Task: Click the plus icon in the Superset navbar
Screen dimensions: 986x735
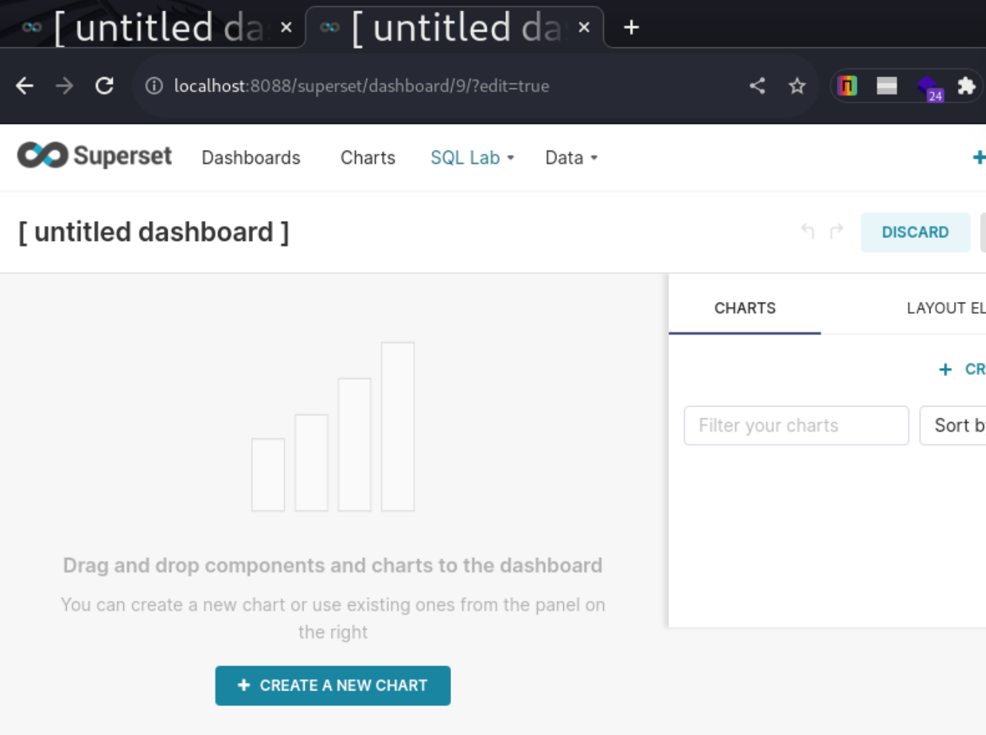Action: click(x=978, y=157)
